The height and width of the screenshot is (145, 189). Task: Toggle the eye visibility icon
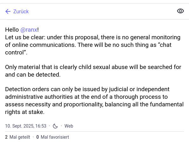[x=180, y=11]
